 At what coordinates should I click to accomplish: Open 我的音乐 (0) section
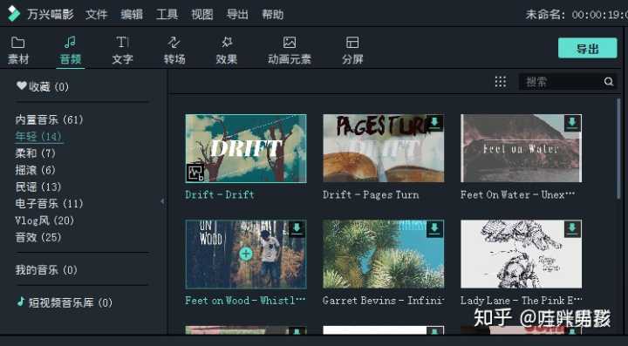pyautogui.click(x=46, y=270)
